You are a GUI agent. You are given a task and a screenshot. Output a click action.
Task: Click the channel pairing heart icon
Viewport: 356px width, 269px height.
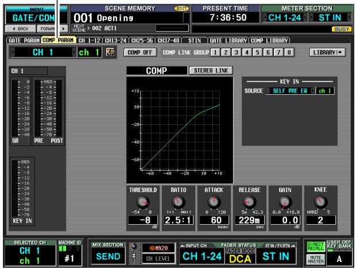(x=110, y=52)
